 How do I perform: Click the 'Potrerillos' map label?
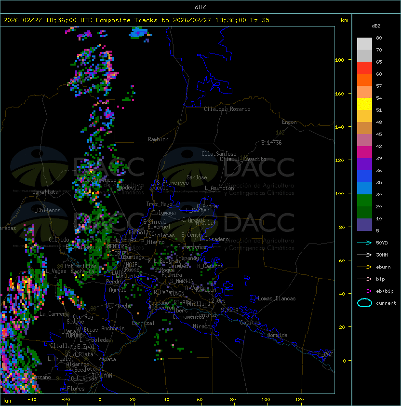coord(80,266)
